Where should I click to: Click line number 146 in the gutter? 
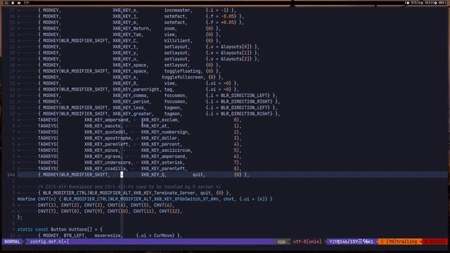click(x=11, y=175)
